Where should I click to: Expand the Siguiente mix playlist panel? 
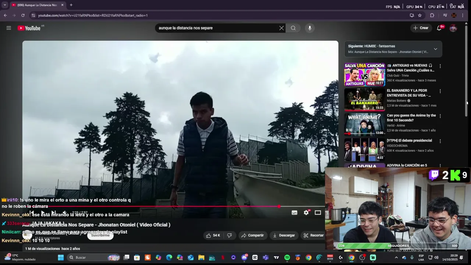coord(435,49)
